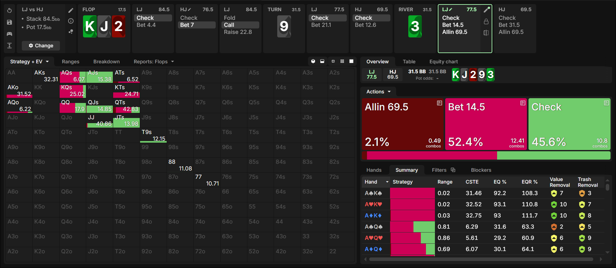Image resolution: width=616 pixels, height=268 pixels.
Task: Switch to the Breakdown tab
Action: click(x=106, y=61)
